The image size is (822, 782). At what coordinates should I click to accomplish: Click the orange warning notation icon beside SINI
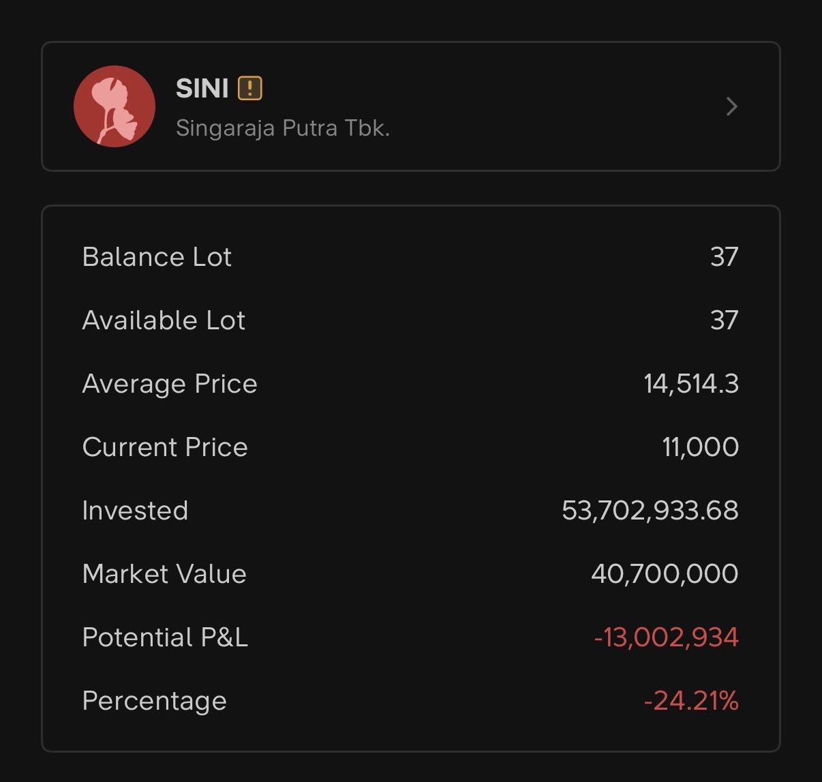250,89
